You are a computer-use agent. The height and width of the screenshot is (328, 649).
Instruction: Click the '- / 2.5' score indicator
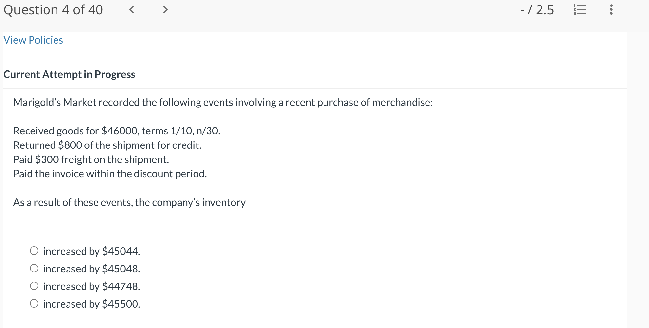point(537,10)
